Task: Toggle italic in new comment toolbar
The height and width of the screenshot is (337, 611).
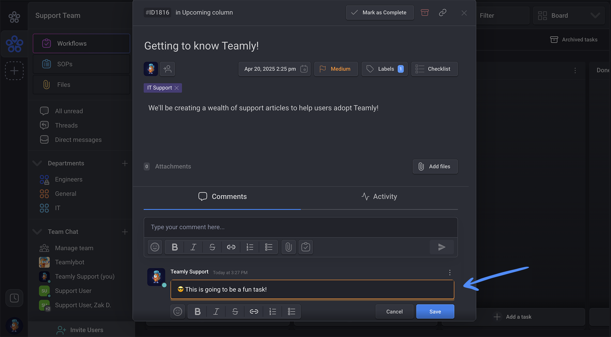Action: tap(193, 247)
